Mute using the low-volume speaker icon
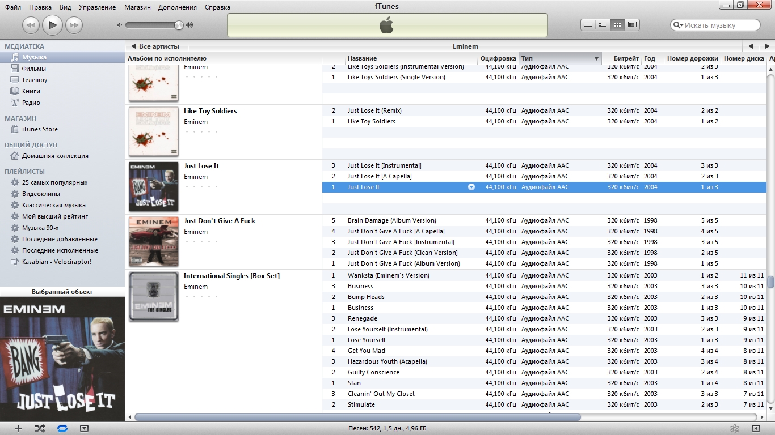Screen dimensions: 775x435 coord(119,25)
